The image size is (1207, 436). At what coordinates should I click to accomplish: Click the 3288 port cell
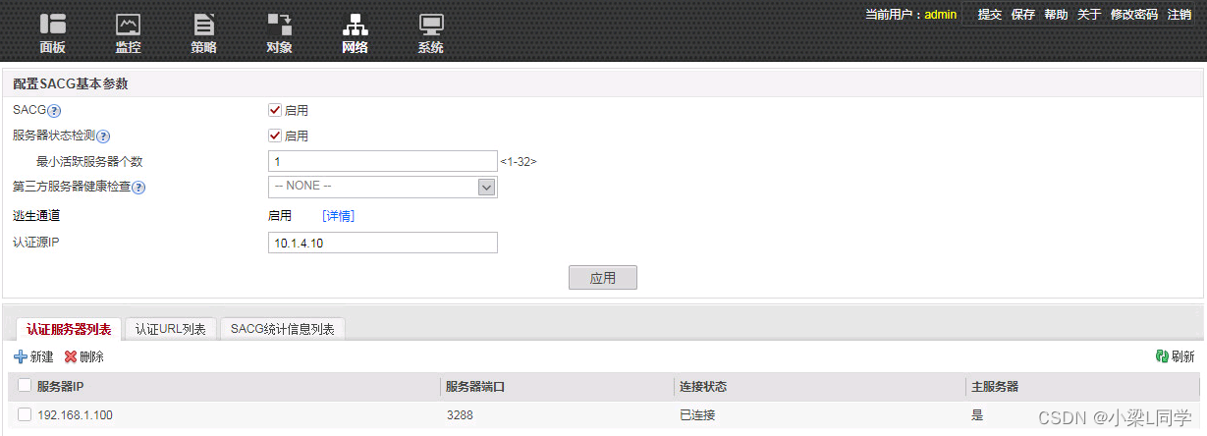click(x=460, y=415)
